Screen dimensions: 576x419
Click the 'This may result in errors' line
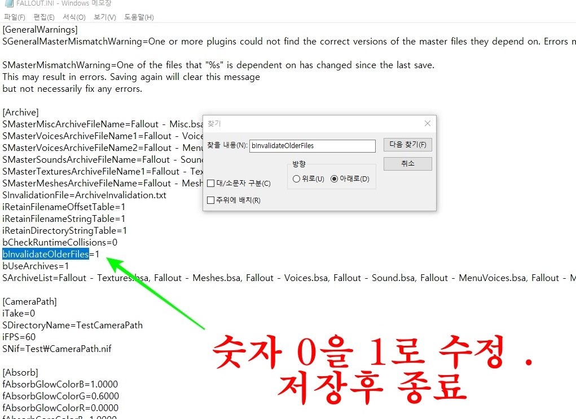click(131, 77)
